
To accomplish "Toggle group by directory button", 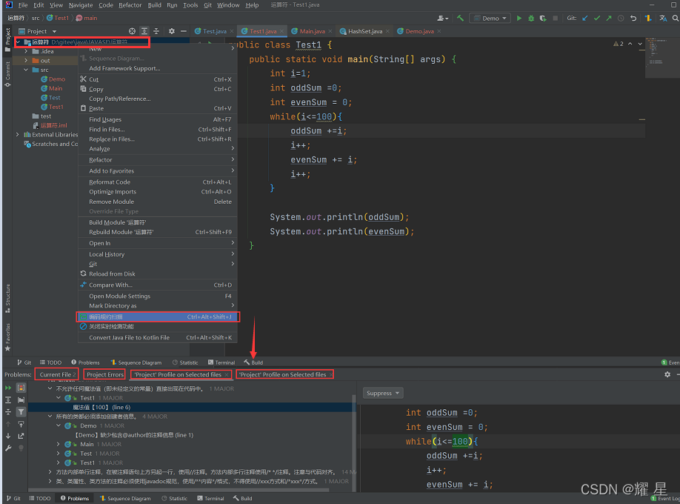I will 21,399.
